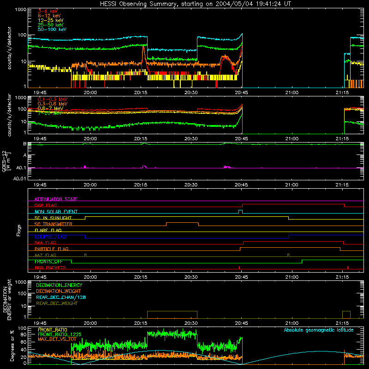Viewport: 369px width, 369px height.
Task: Click the SC_IN_SUNLIGHT flag label
Action: click(x=53, y=218)
